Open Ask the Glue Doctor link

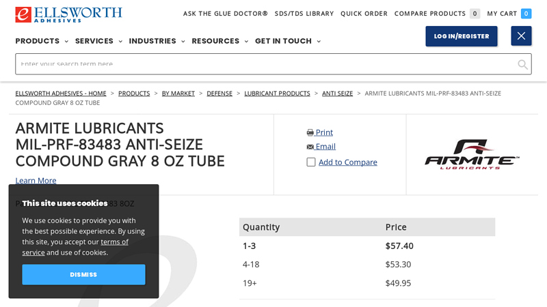coord(225,14)
